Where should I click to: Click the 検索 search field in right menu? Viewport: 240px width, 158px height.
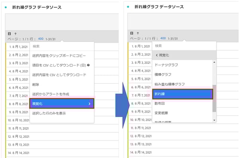(x=184, y=46)
